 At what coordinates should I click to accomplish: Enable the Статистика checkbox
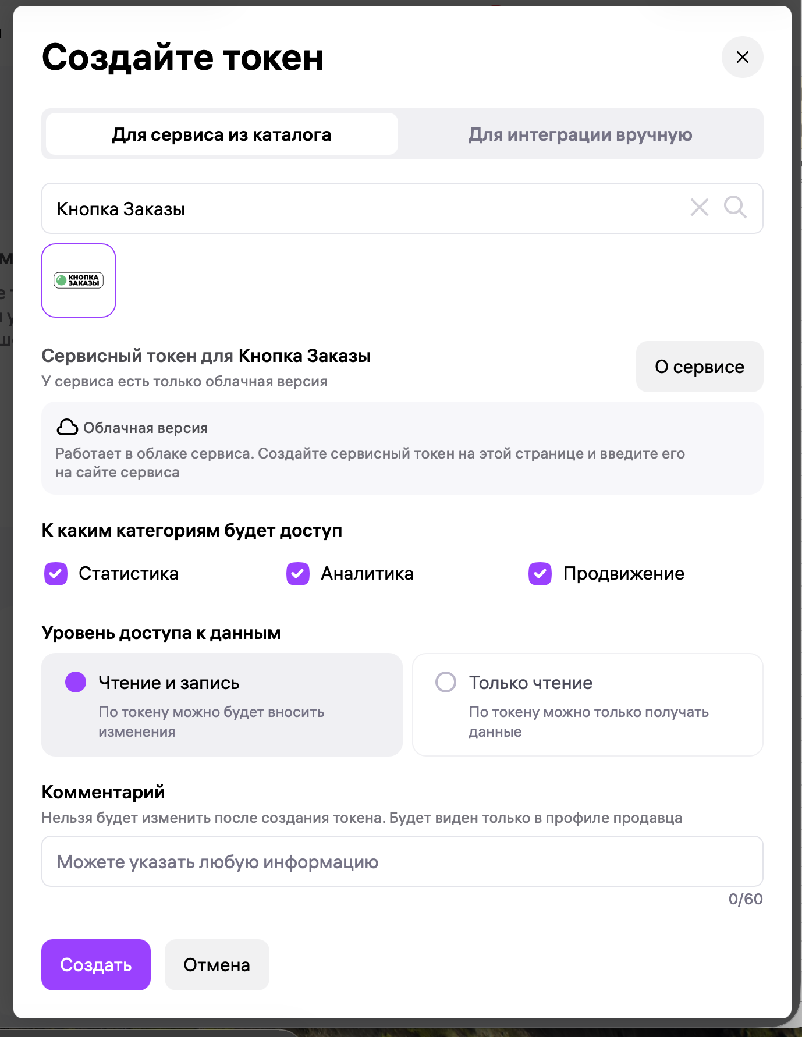(55, 574)
